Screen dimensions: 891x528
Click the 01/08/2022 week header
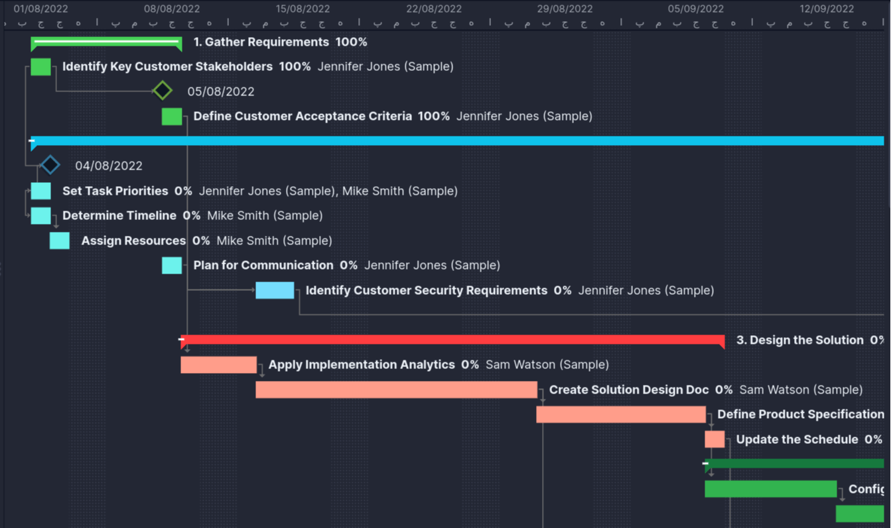[41, 9]
